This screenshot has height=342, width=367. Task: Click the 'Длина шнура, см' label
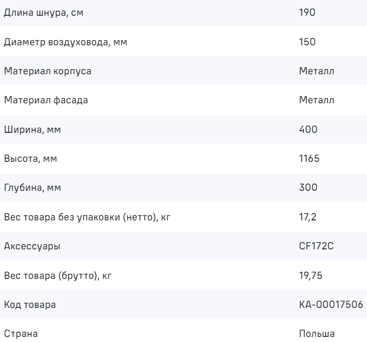[x=43, y=12]
